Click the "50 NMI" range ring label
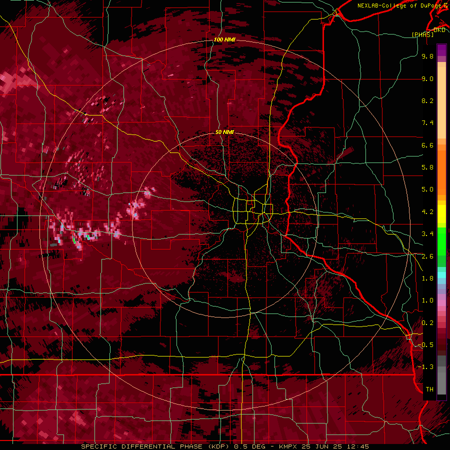The width and height of the screenshot is (450, 450). click(x=224, y=132)
